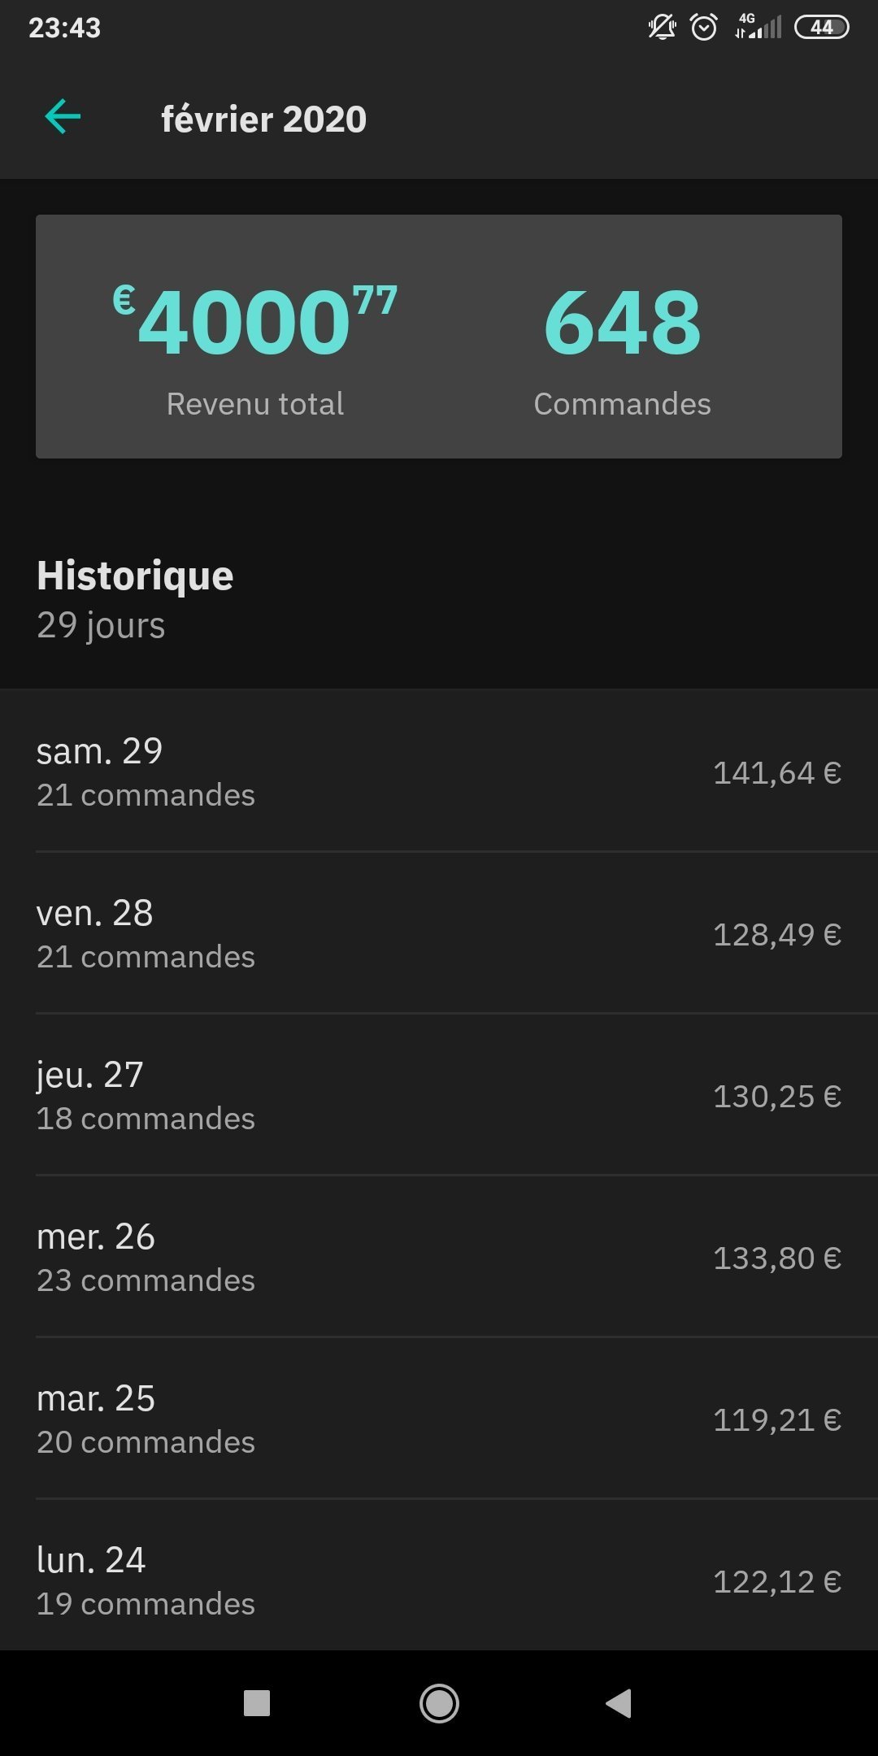Tap the 4G signal strength icon
The height and width of the screenshot is (1756, 878).
click(x=758, y=28)
